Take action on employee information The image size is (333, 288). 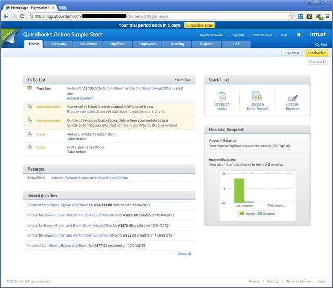[76, 139]
